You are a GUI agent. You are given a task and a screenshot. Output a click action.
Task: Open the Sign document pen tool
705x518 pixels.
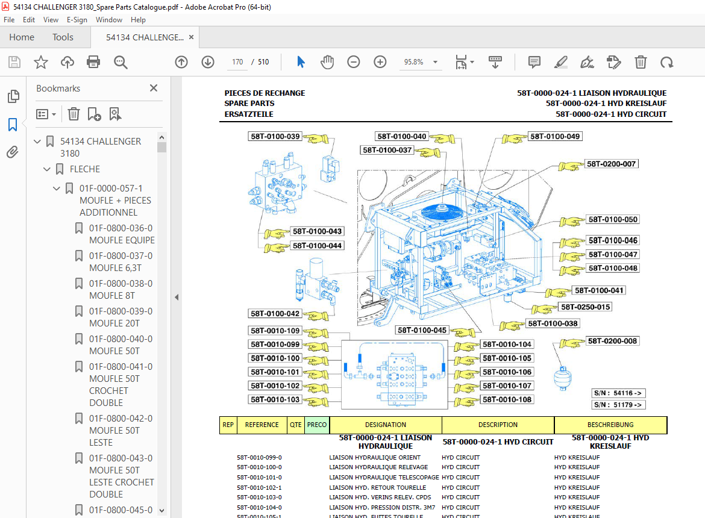(587, 62)
